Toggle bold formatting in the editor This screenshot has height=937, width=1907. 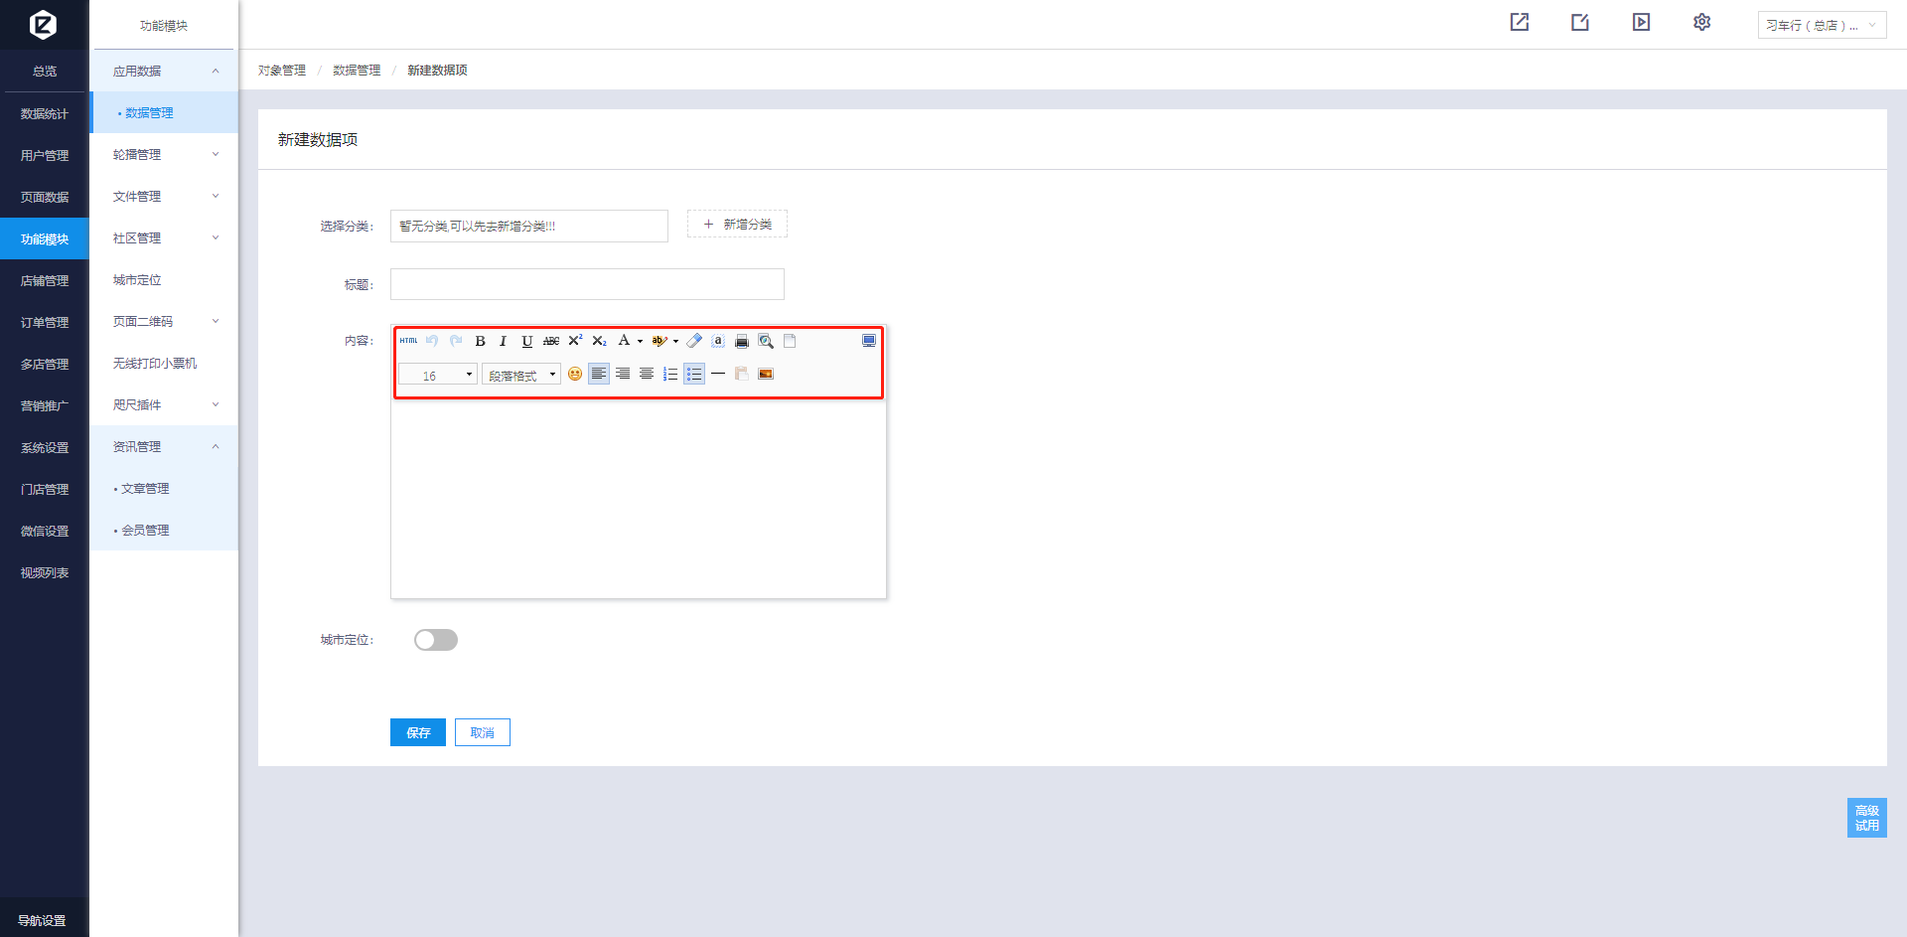[480, 341]
